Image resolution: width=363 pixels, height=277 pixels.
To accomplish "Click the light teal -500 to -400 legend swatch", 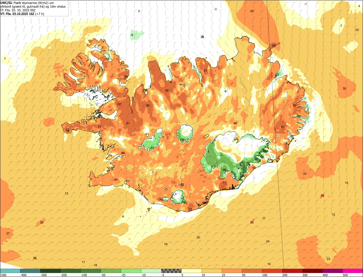I will 10,271.
